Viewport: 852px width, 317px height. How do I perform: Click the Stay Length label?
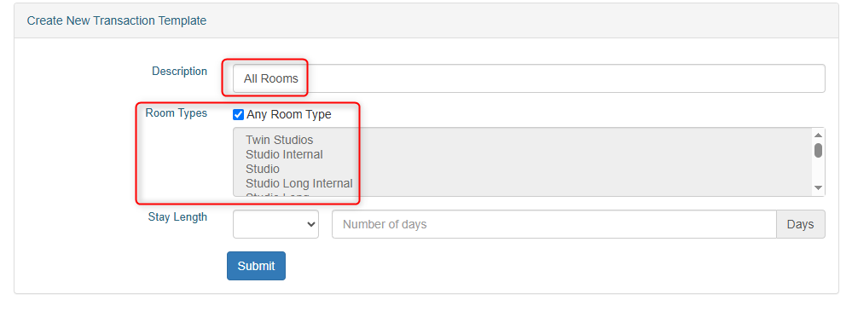[177, 216]
